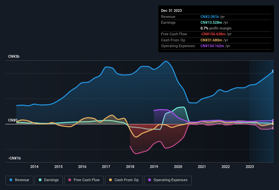
Task: Click the Operating Expenses tooltip label
Action: coord(178,46)
